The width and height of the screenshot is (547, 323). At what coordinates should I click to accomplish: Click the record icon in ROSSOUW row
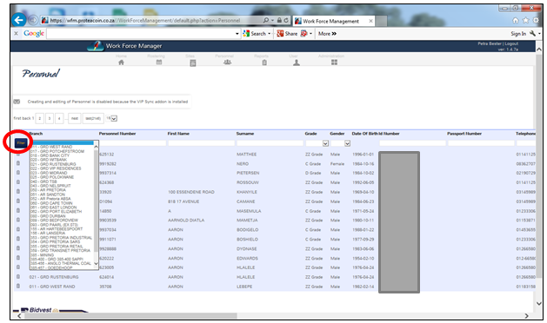18,181
